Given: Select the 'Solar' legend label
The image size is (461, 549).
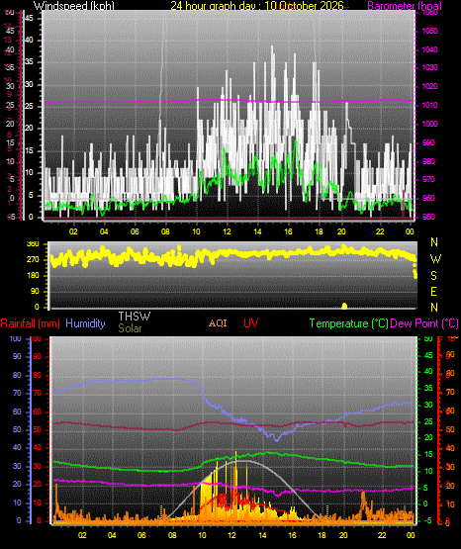Looking at the screenshot, I should coord(130,328).
